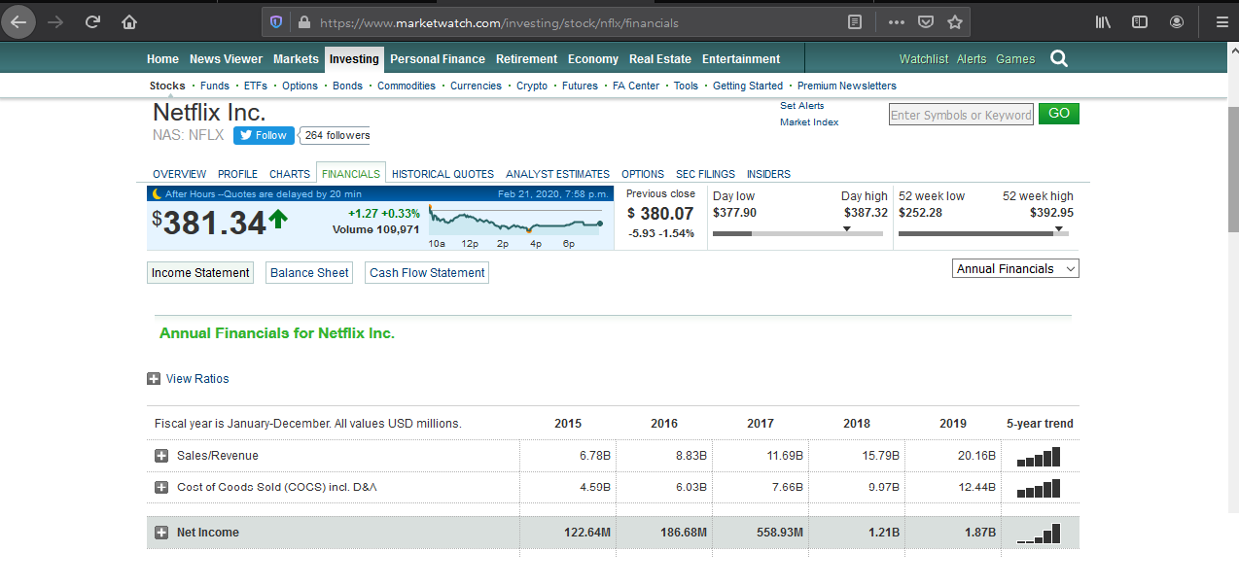Viewport: 1239px width, 587px height.
Task: Open Personal Finance section
Action: click(438, 59)
